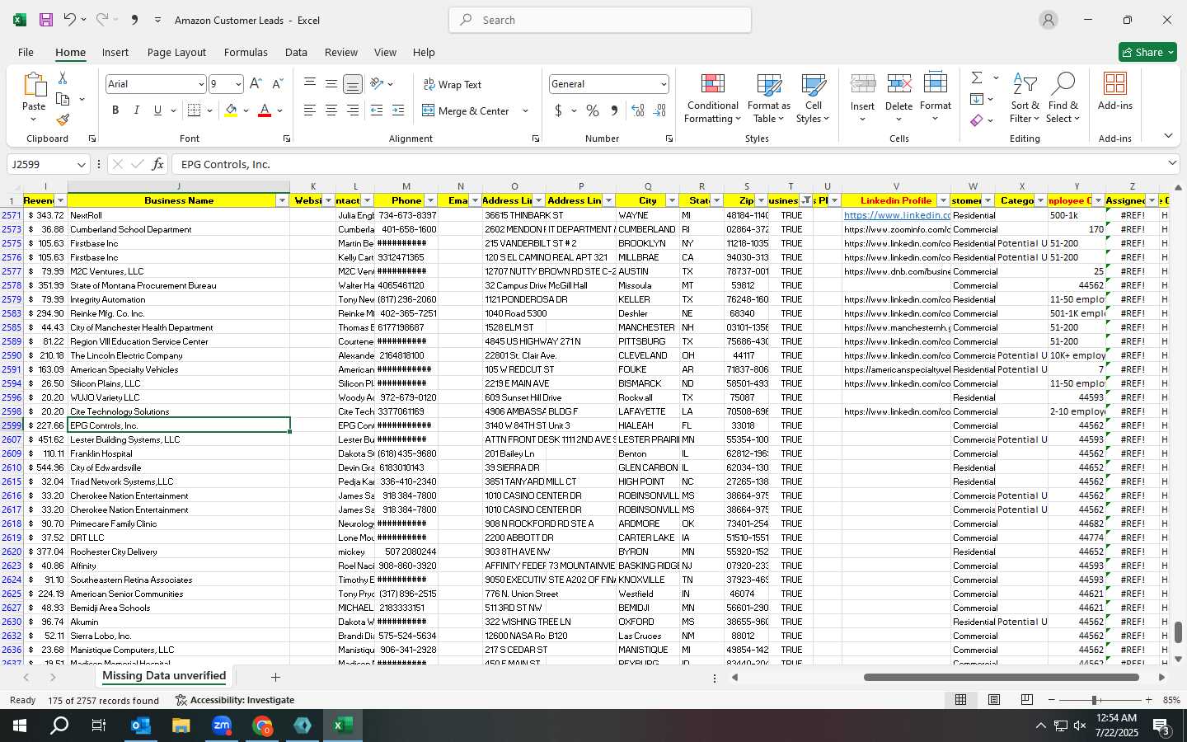
Task: Switch to the Review tab
Action: (x=340, y=52)
